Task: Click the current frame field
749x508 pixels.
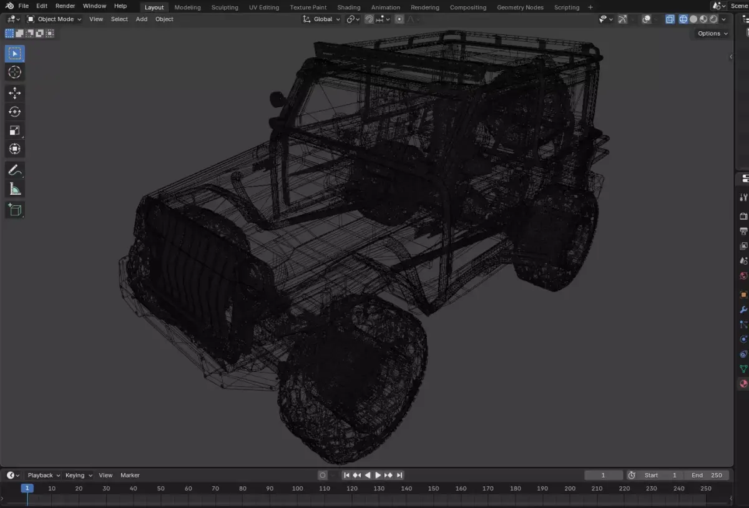Action: (x=604, y=476)
